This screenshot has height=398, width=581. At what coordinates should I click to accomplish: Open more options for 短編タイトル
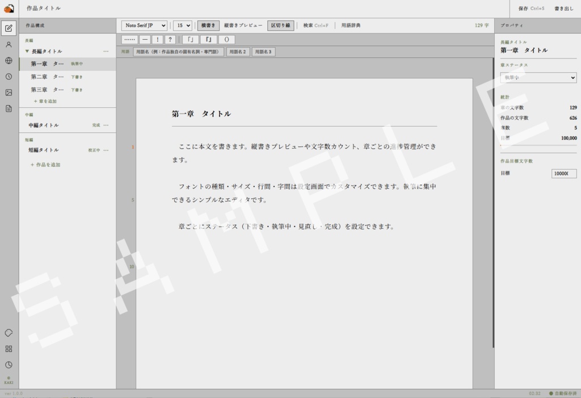[106, 150]
